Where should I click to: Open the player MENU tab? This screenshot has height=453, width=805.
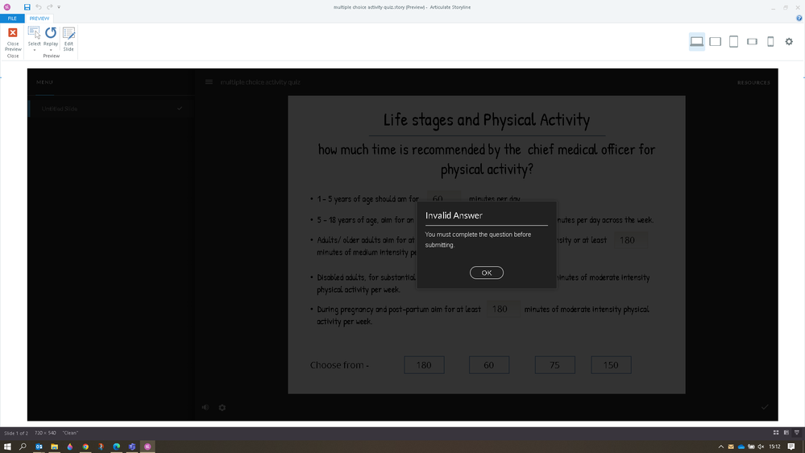pyautogui.click(x=44, y=82)
